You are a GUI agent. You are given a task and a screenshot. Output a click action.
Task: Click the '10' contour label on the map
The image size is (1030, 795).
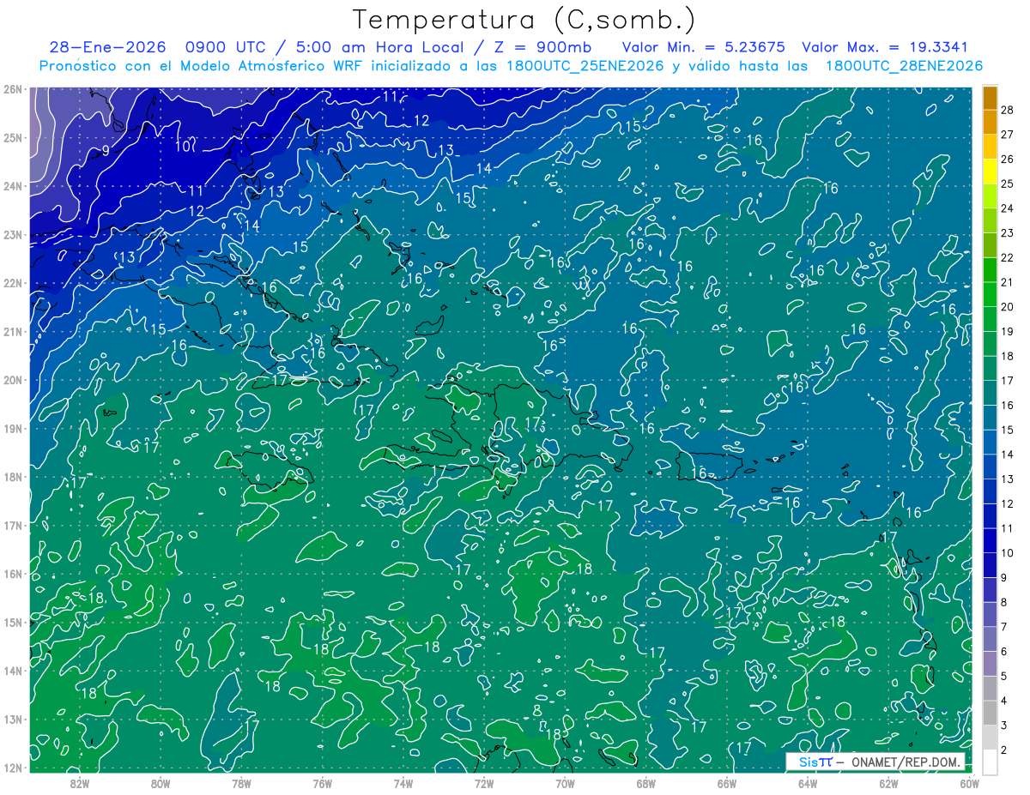tap(183, 147)
